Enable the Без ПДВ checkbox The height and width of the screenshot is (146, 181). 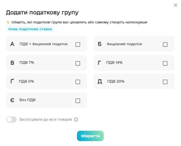click(78, 101)
